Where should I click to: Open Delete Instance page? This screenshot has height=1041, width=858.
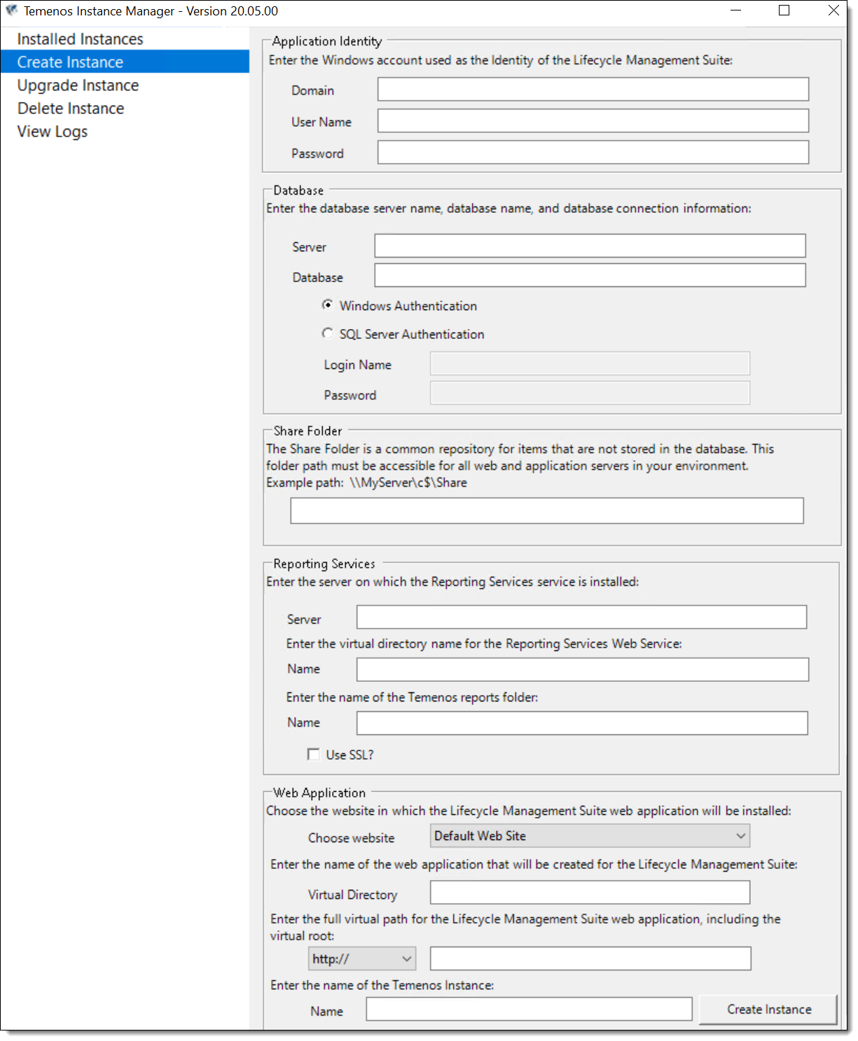[x=71, y=109]
